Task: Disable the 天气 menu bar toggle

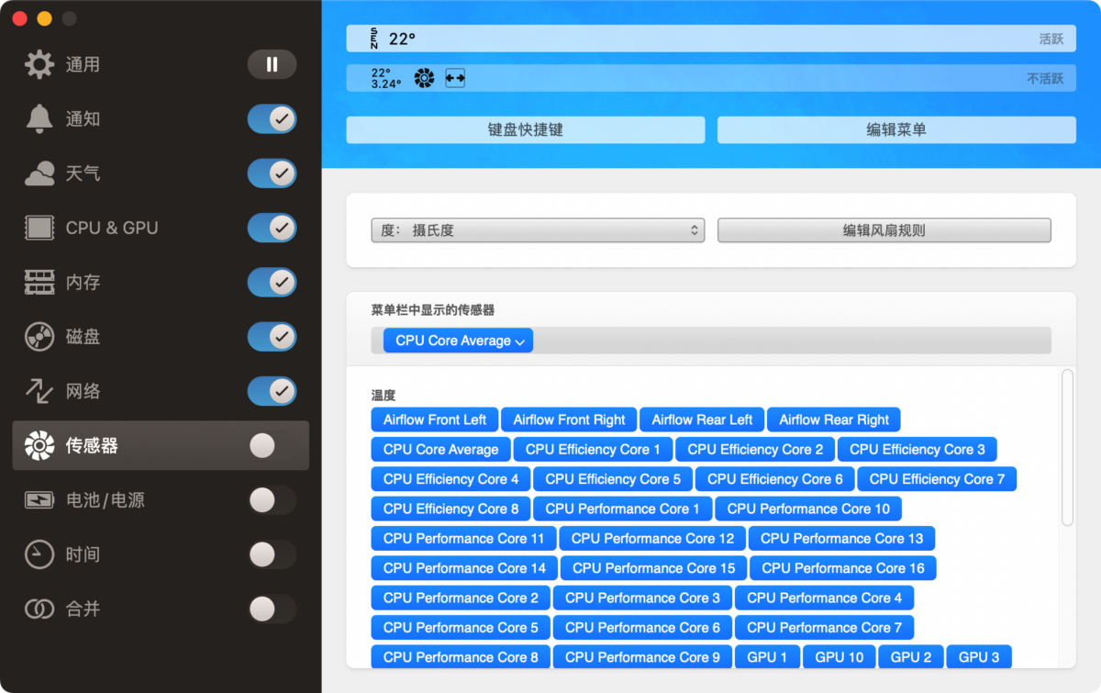Action: 272,173
